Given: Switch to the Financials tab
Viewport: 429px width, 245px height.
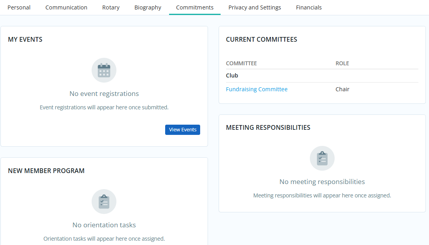Looking at the screenshot, I should point(309,7).
